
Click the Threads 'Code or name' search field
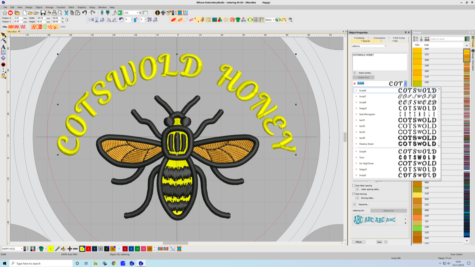446,39
